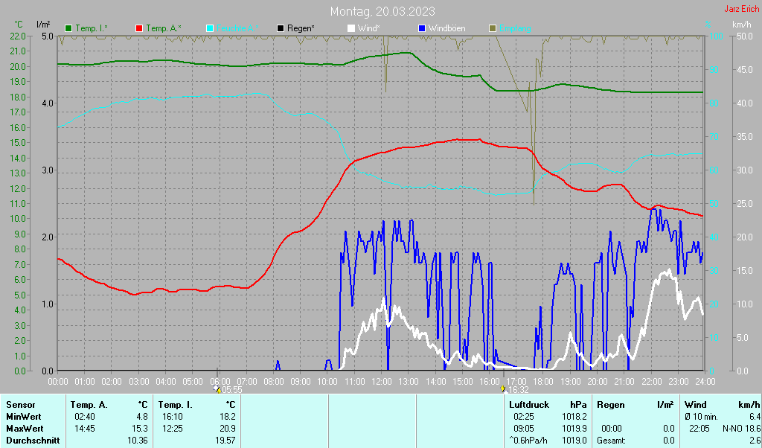Click the green Temp. I. legend swatch
762x448 pixels.
[x=68, y=29]
